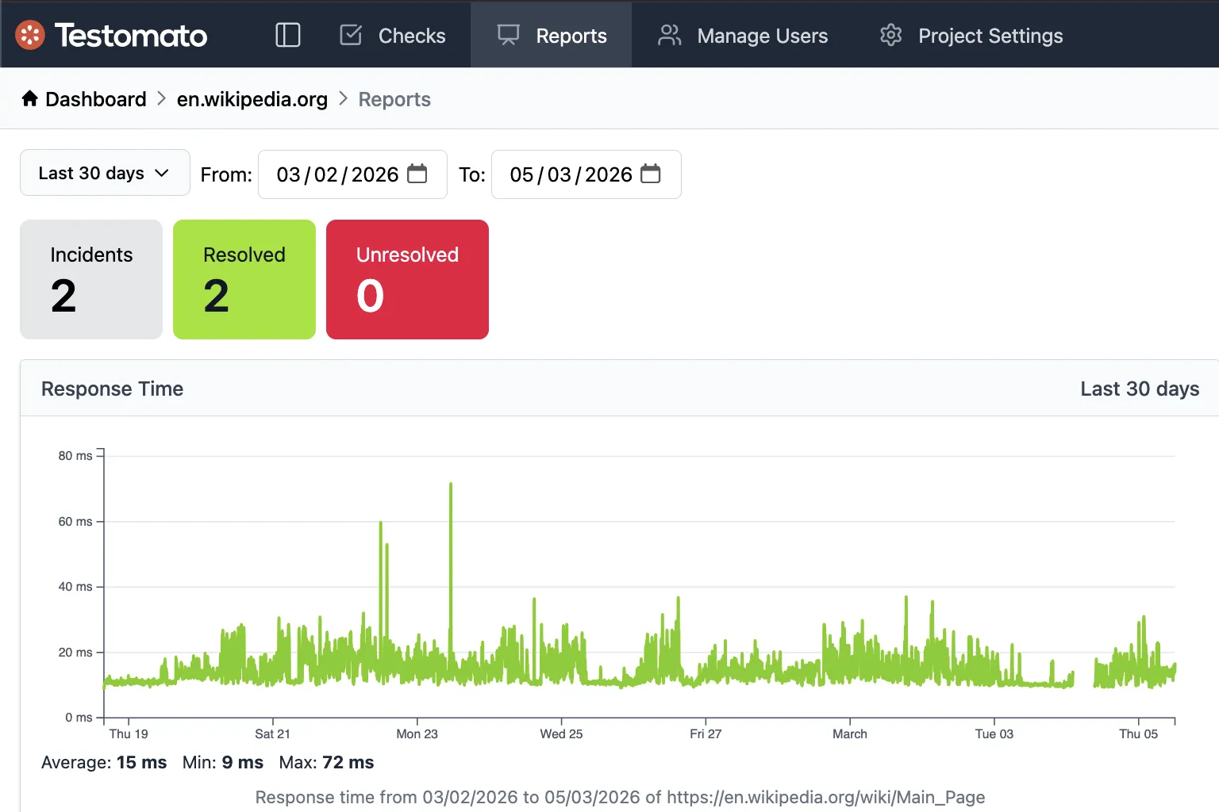This screenshot has height=812, width=1219.
Task: Open the Project Settings gear icon
Action: click(x=890, y=35)
